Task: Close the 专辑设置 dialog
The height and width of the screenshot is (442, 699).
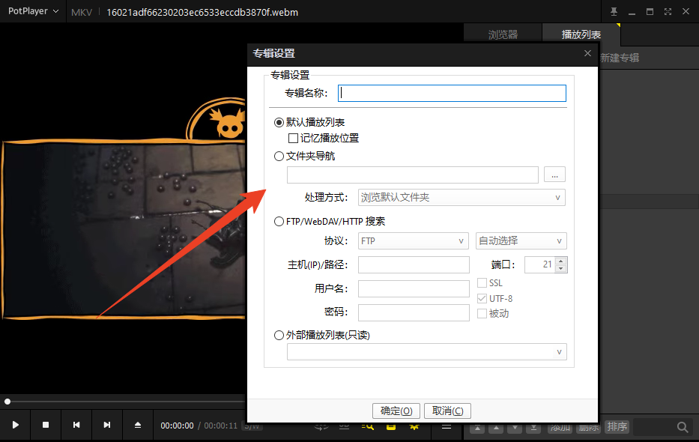Action: coord(587,53)
